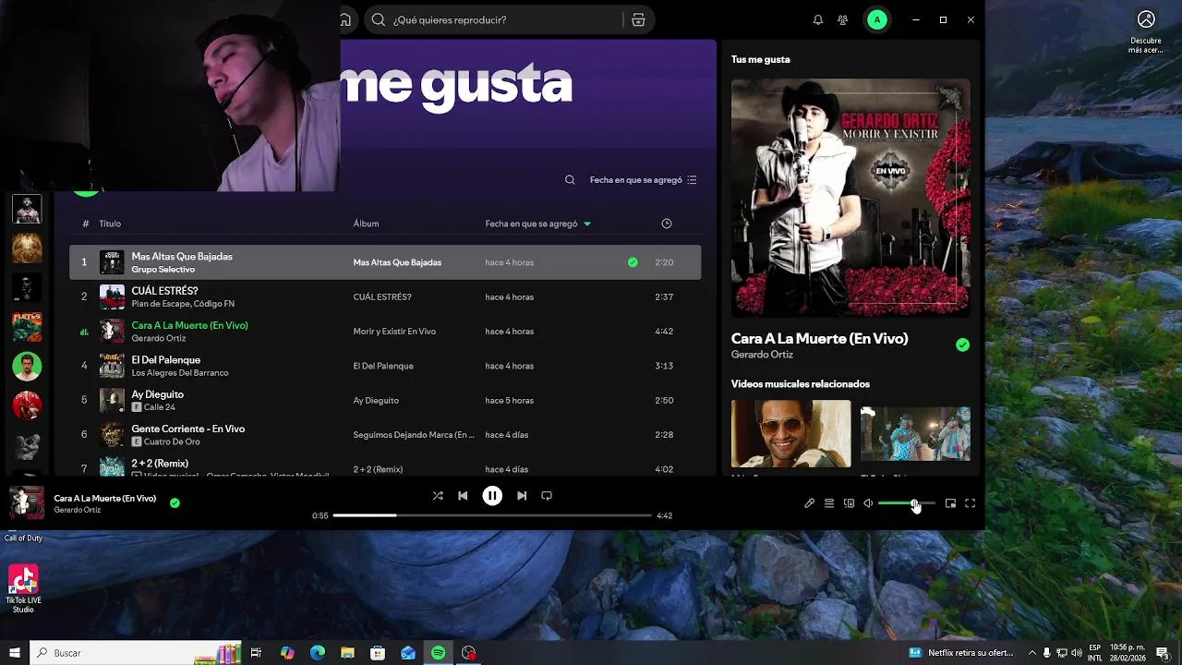Pause the playing song
The height and width of the screenshot is (665, 1182).
point(492,496)
